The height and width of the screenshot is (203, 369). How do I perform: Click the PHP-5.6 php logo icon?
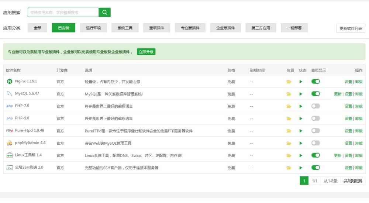10,118
